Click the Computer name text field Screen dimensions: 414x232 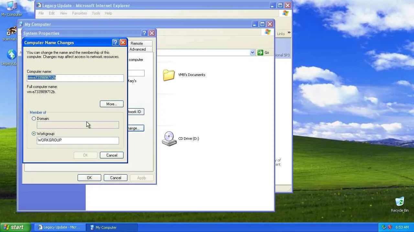[x=75, y=78]
